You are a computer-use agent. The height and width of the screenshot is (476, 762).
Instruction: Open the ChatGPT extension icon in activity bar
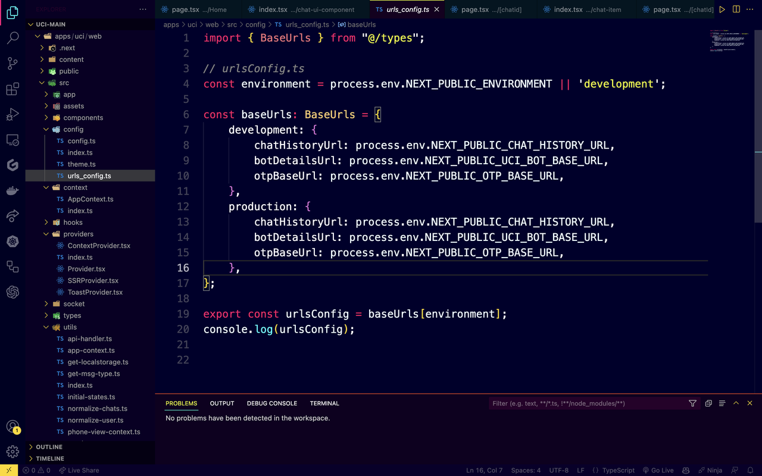(x=13, y=292)
